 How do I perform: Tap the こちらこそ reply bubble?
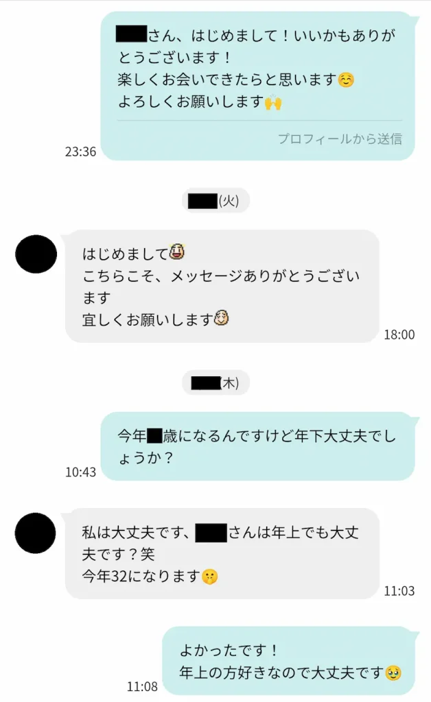point(222,286)
